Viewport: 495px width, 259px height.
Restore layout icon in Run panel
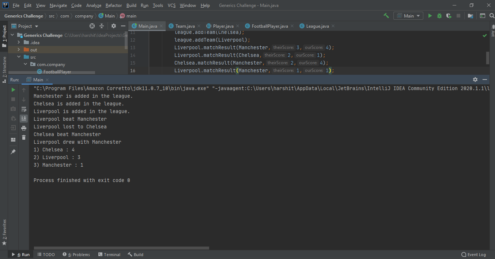point(13,140)
